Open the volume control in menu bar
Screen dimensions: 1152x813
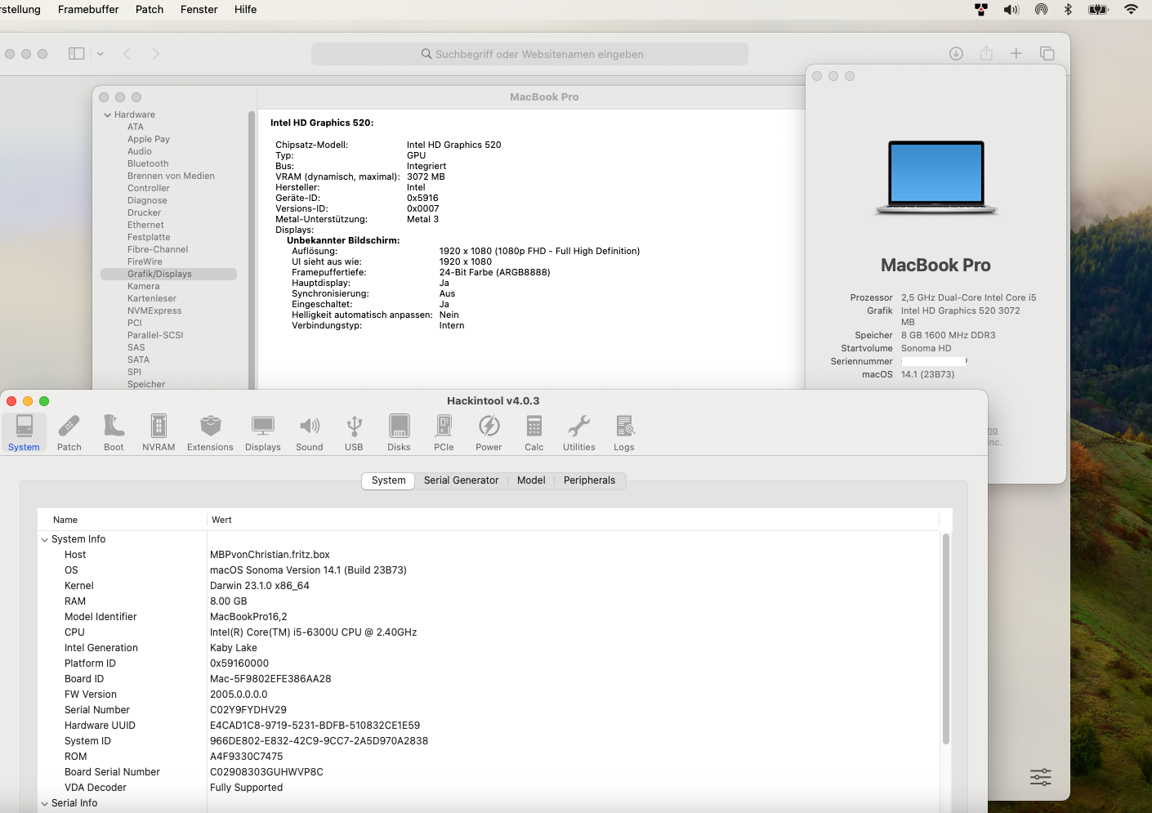coord(1011,10)
